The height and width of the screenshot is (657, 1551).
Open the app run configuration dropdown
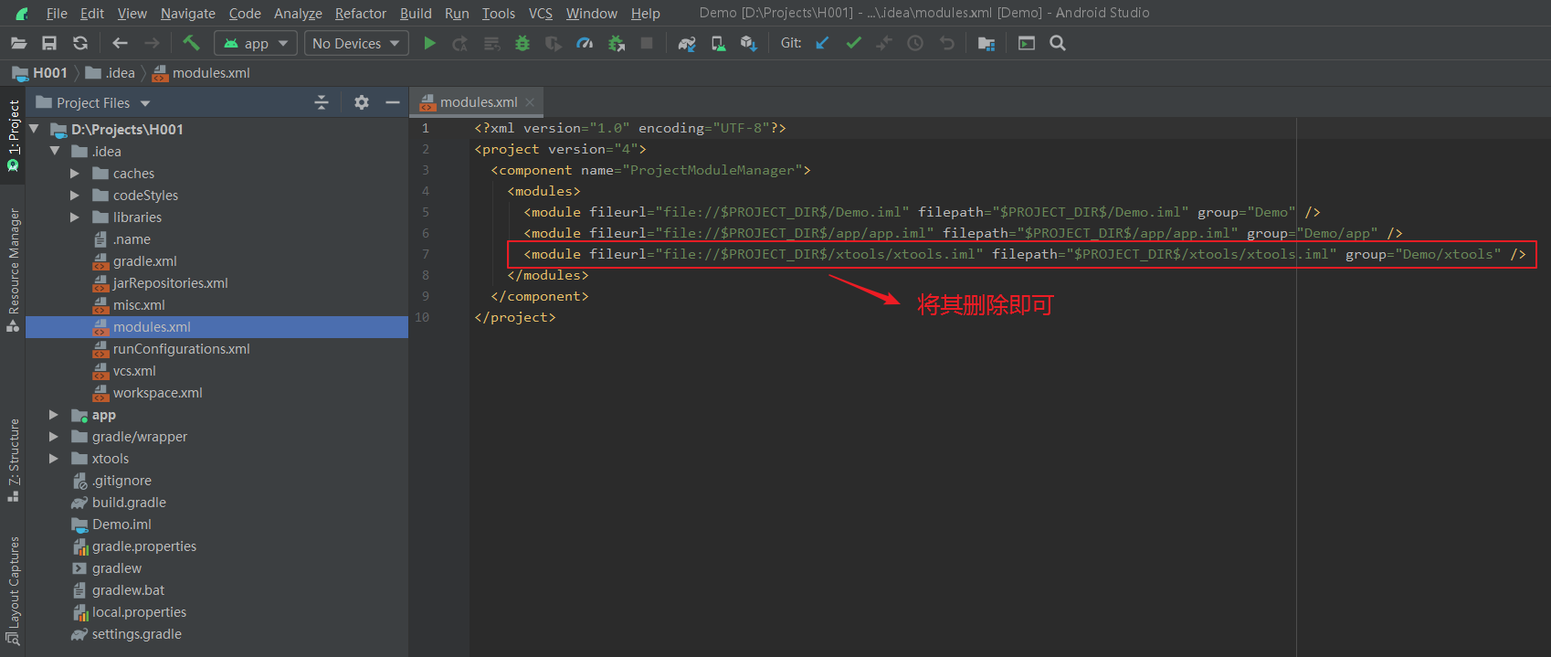[x=256, y=43]
